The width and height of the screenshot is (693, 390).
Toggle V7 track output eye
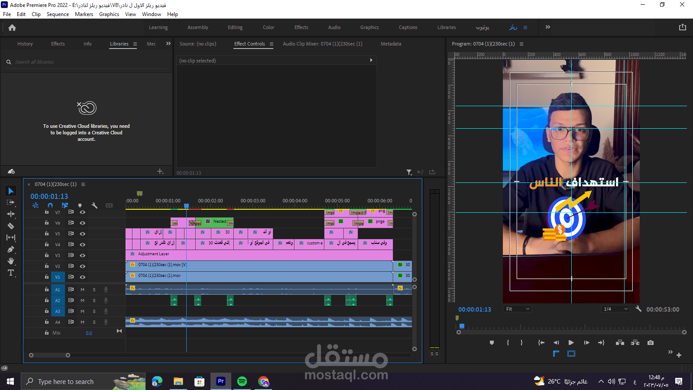tap(82, 212)
